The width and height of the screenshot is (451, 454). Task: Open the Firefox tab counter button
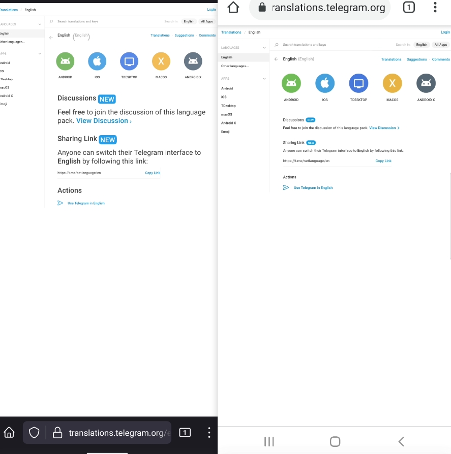[x=186, y=433]
